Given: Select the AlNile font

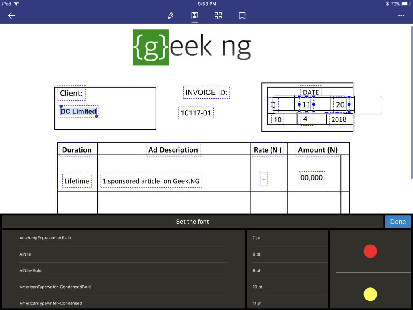Looking at the screenshot, I should coord(123,254).
